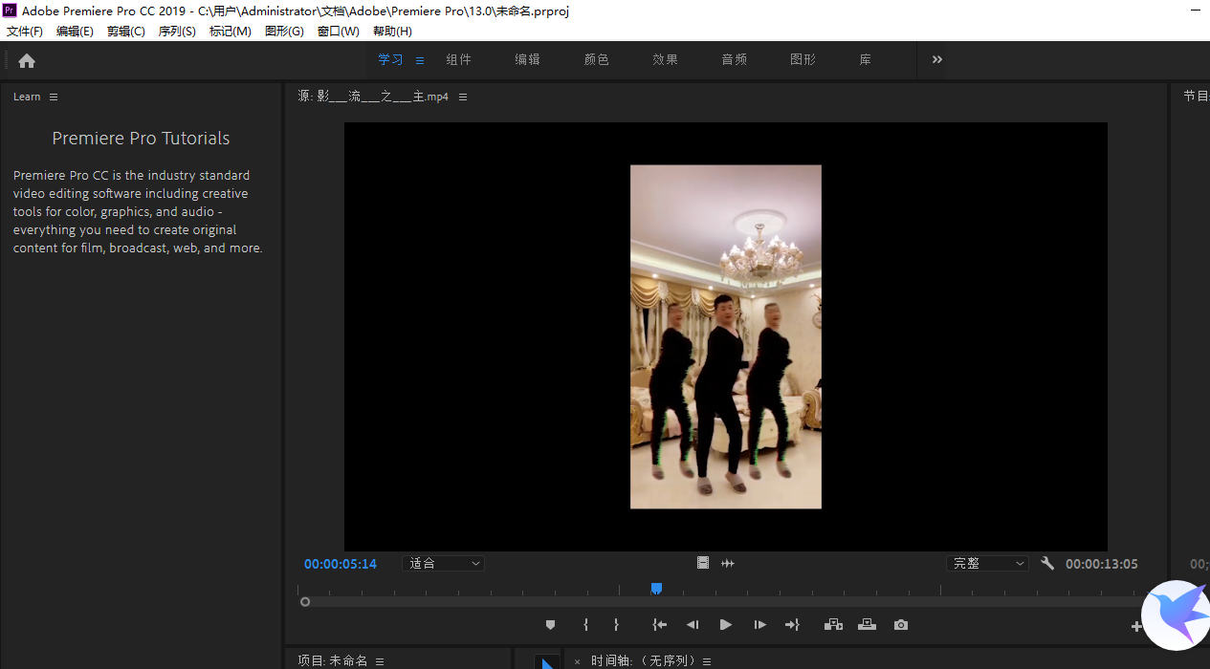1210x669 pixels.
Task: Select the Learn panel tab
Action: coord(27,97)
